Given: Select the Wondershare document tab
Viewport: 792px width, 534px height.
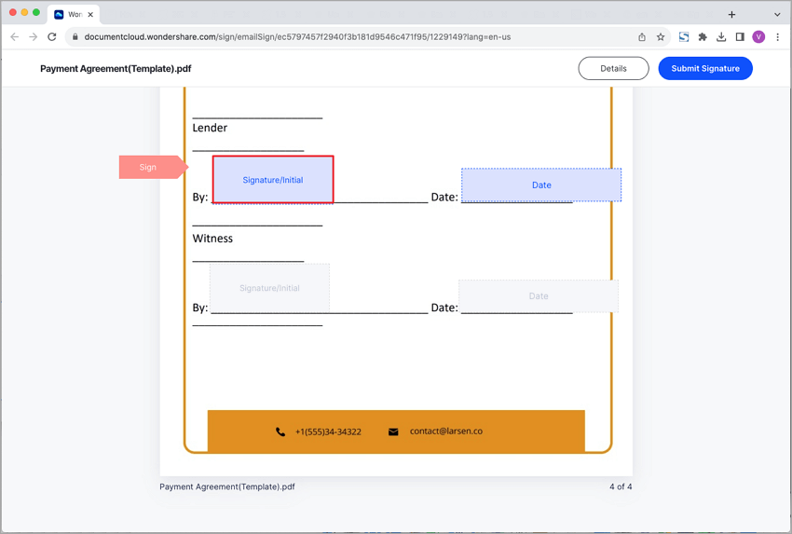Looking at the screenshot, I should click(70, 15).
